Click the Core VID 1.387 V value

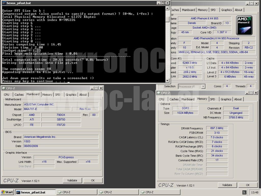point(222,32)
